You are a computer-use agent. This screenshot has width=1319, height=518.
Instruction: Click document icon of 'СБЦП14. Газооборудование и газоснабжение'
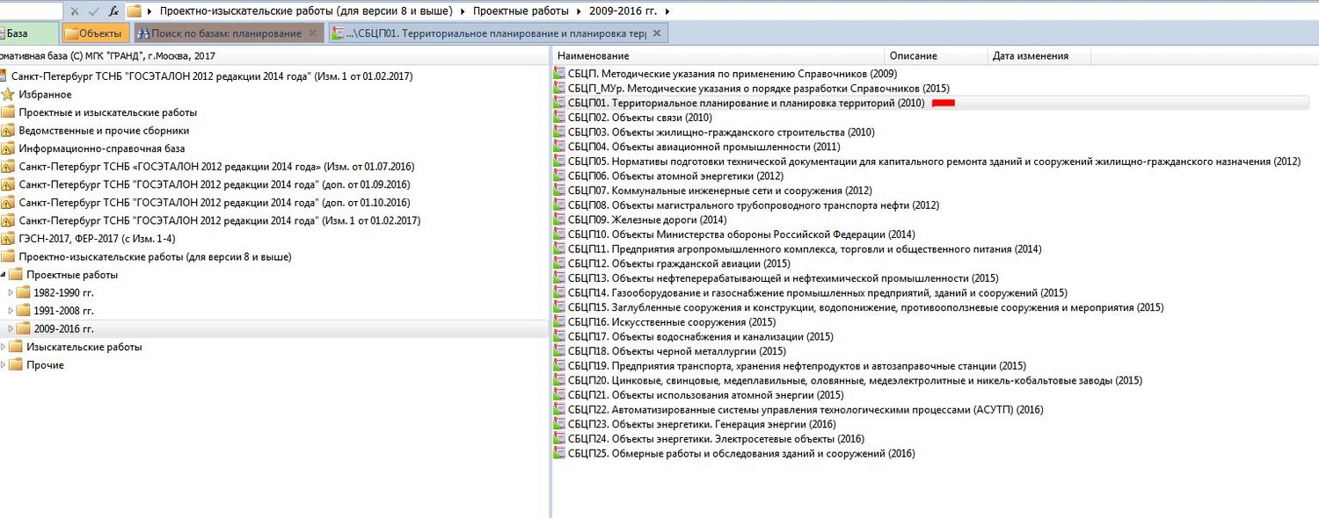coord(559,293)
